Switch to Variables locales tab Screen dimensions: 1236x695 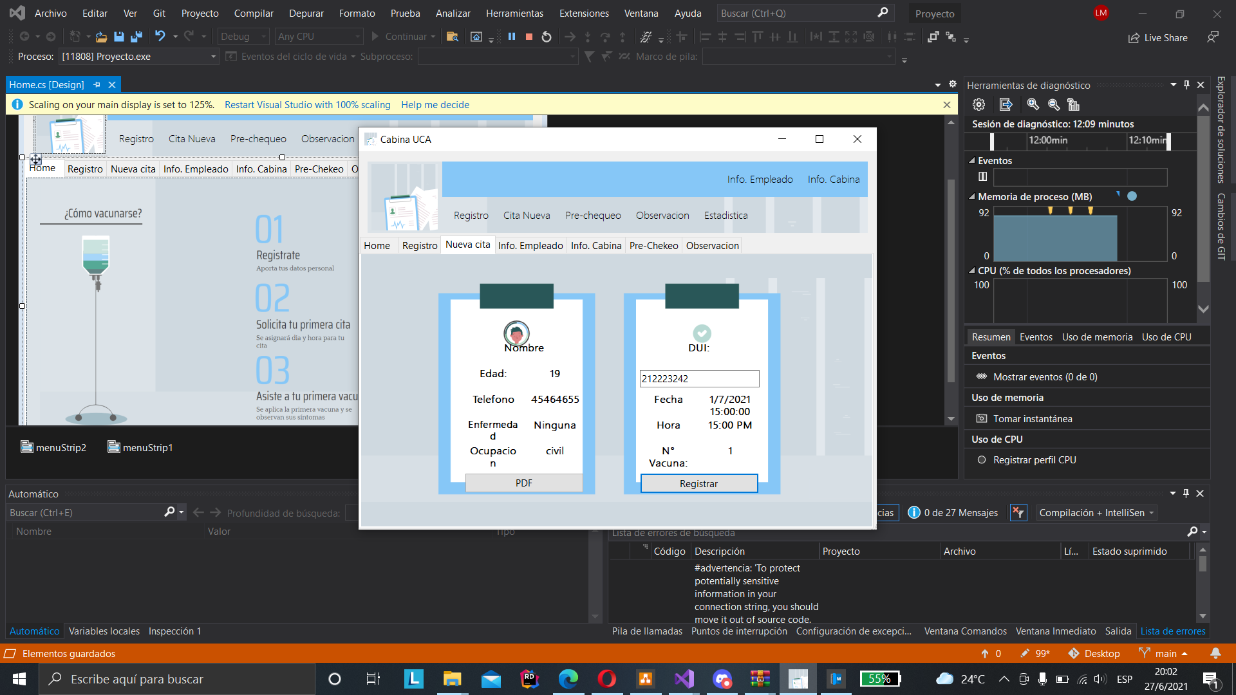coord(104,631)
